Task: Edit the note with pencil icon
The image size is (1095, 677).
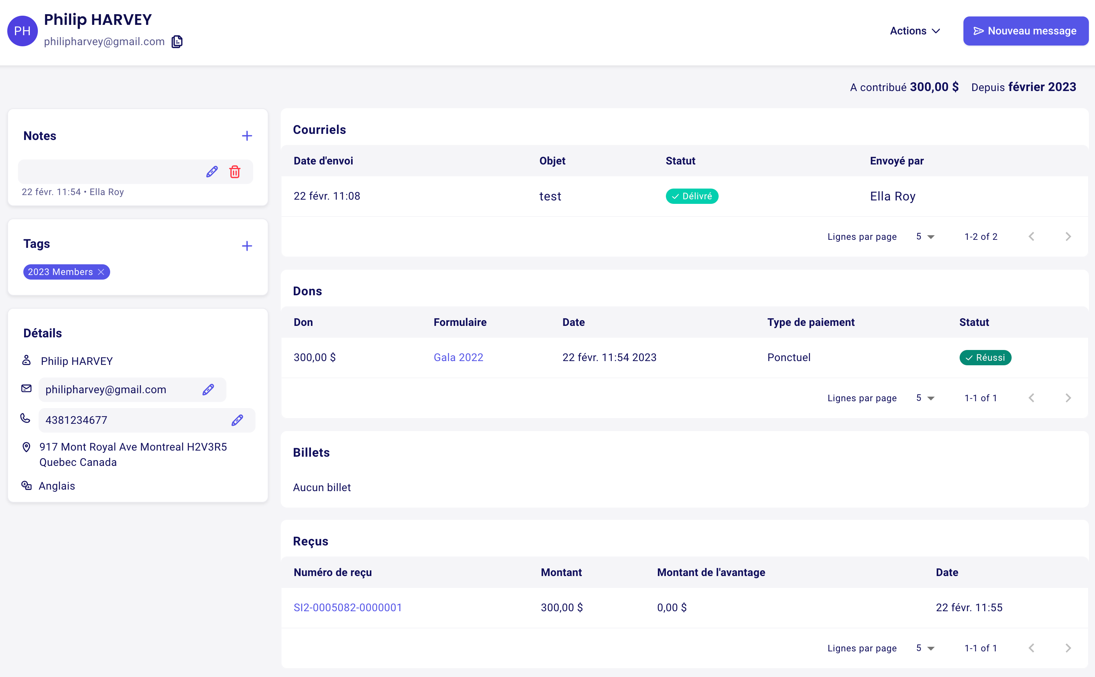Action: click(x=212, y=172)
